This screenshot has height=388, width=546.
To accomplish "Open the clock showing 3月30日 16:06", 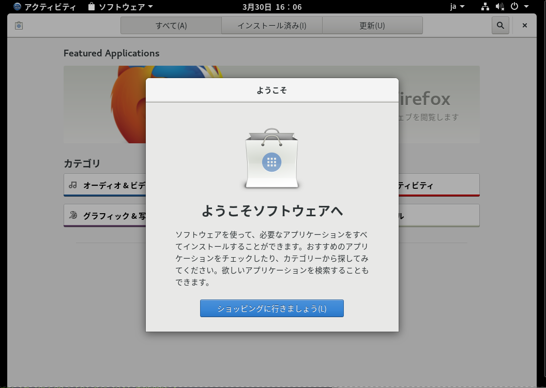I will (272, 7).
